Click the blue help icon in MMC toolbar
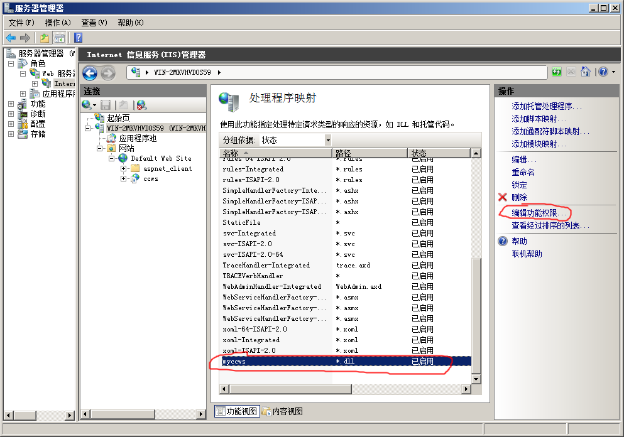This screenshot has width=624, height=437. (x=78, y=38)
